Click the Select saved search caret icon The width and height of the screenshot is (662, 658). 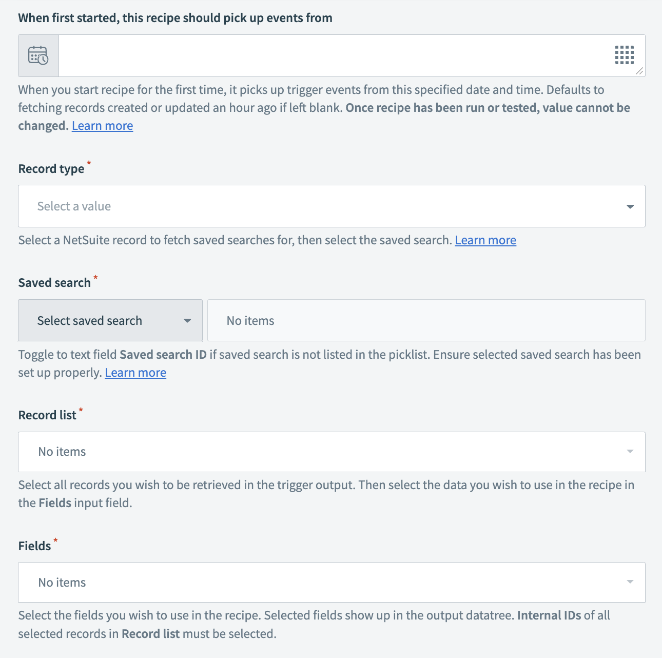pyautogui.click(x=187, y=320)
